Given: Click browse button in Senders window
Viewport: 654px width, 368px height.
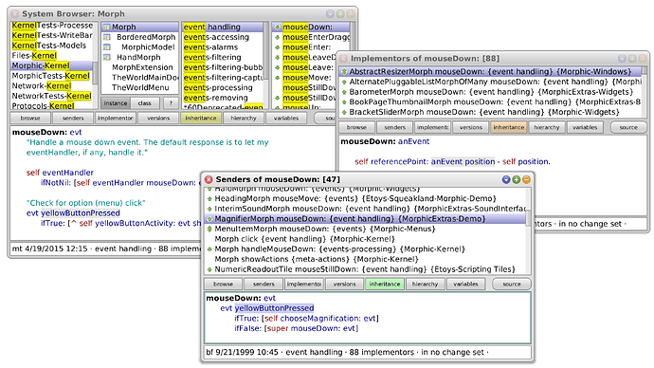Looking at the screenshot, I should [x=223, y=285].
